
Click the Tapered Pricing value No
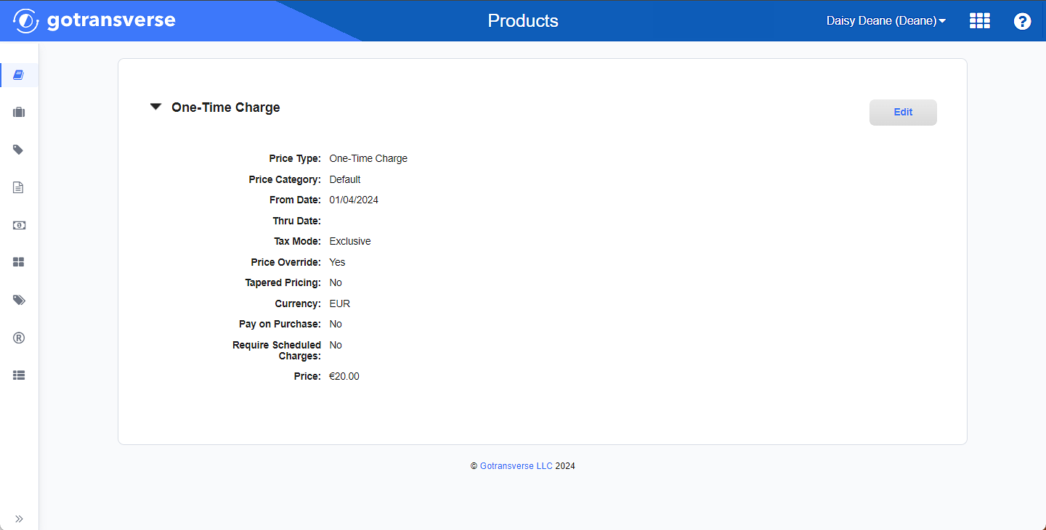tap(336, 282)
